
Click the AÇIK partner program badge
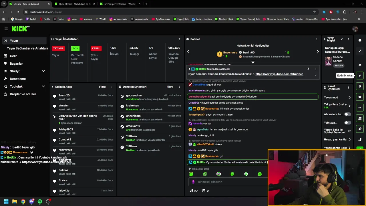click(75, 48)
